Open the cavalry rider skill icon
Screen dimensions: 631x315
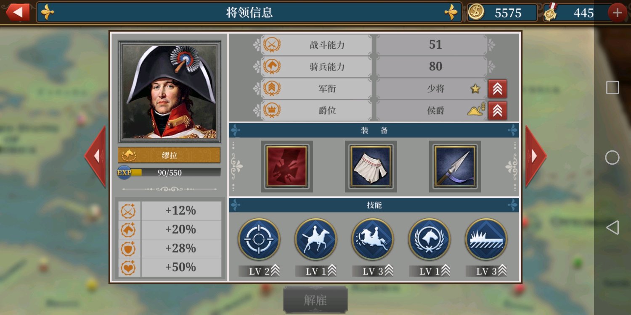click(315, 239)
